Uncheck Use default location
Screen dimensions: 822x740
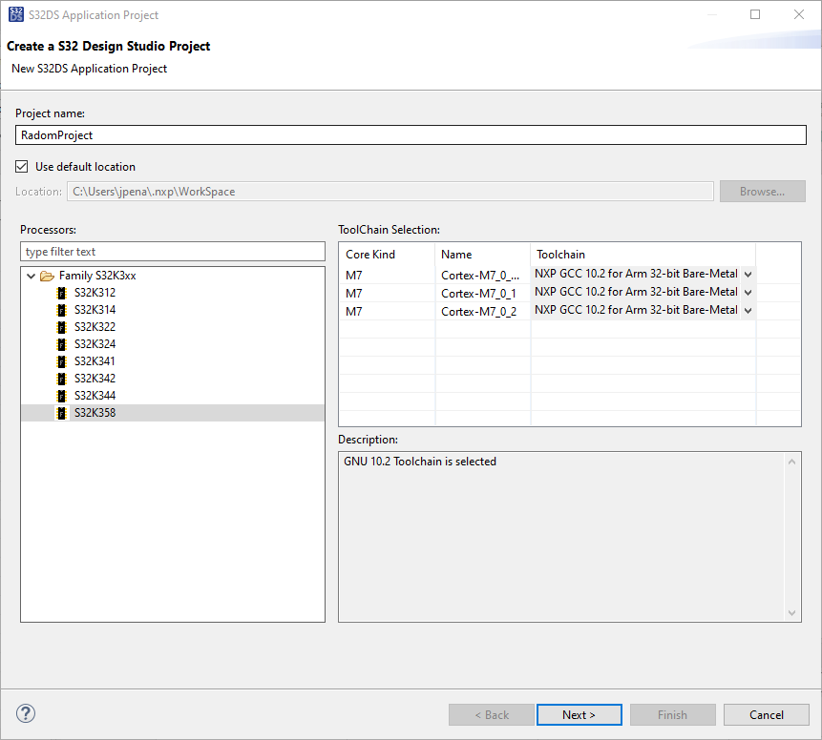coord(21,165)
